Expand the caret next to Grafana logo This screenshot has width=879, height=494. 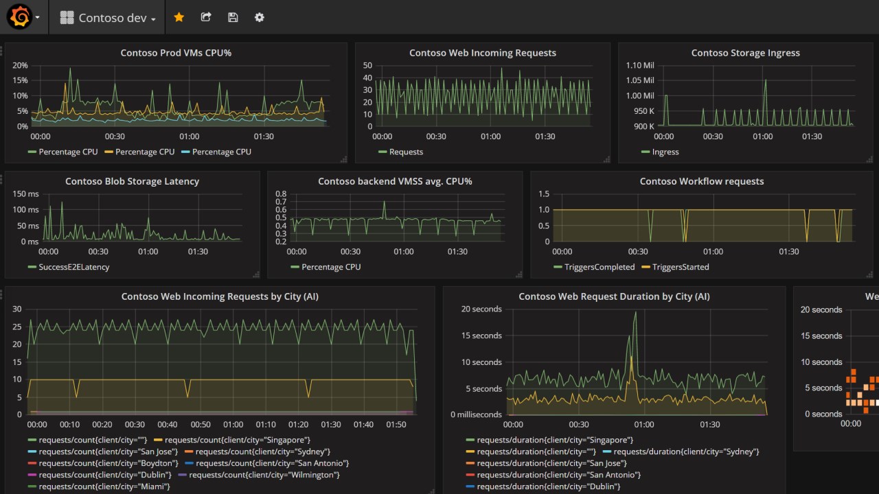pyautogui.click(x=37, y=18)
